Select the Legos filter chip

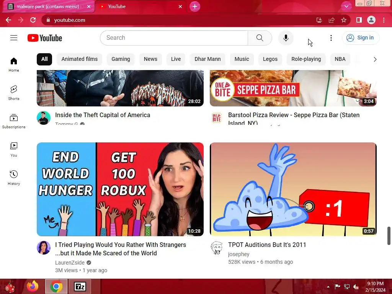[270, 59]
